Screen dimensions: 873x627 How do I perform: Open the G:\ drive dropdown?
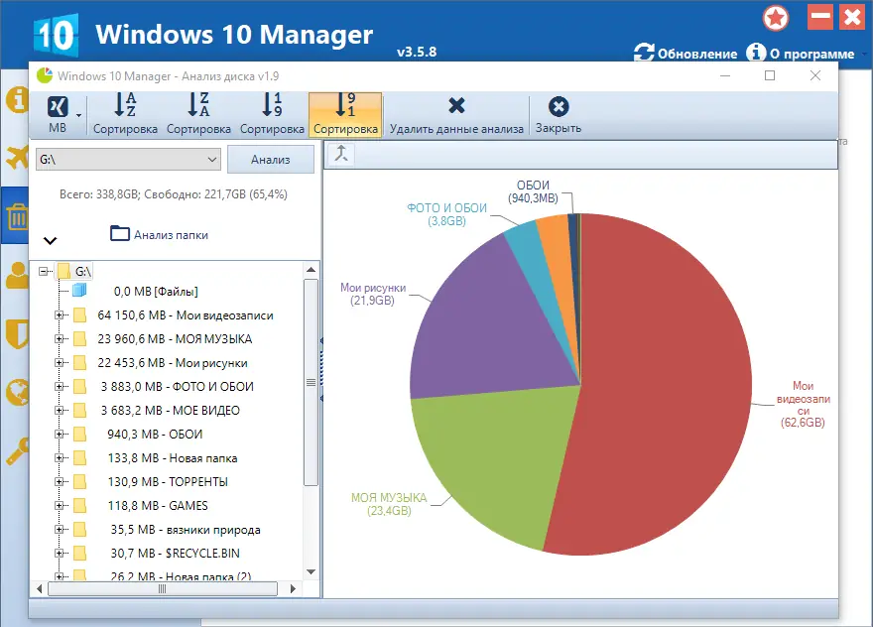211,160
